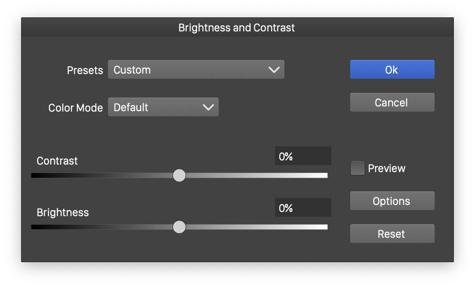Cancel the Brightness and Contrast dialog
This screenshot has height=287, width=475.
pyautogui.click(x=392, y=102)
